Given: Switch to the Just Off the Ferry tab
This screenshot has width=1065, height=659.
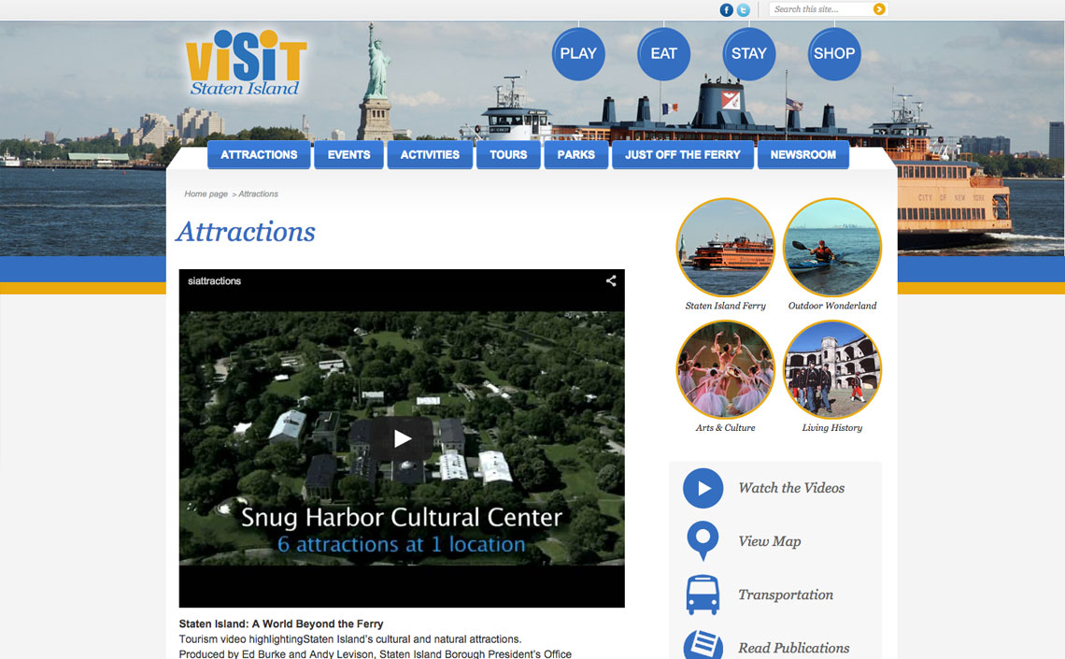Looking at the screenshot, I should coord(683,155).
